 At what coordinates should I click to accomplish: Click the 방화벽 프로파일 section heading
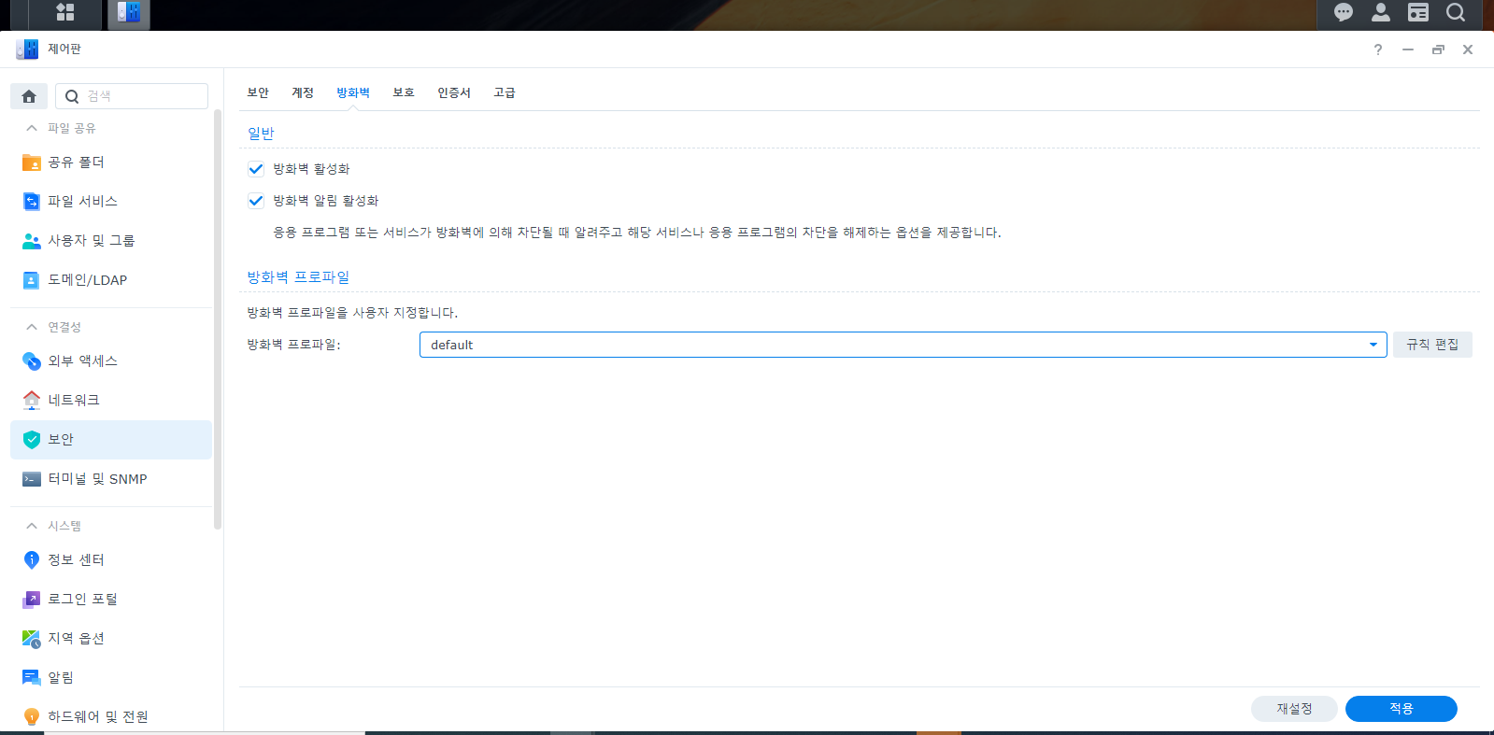(298, 277)
